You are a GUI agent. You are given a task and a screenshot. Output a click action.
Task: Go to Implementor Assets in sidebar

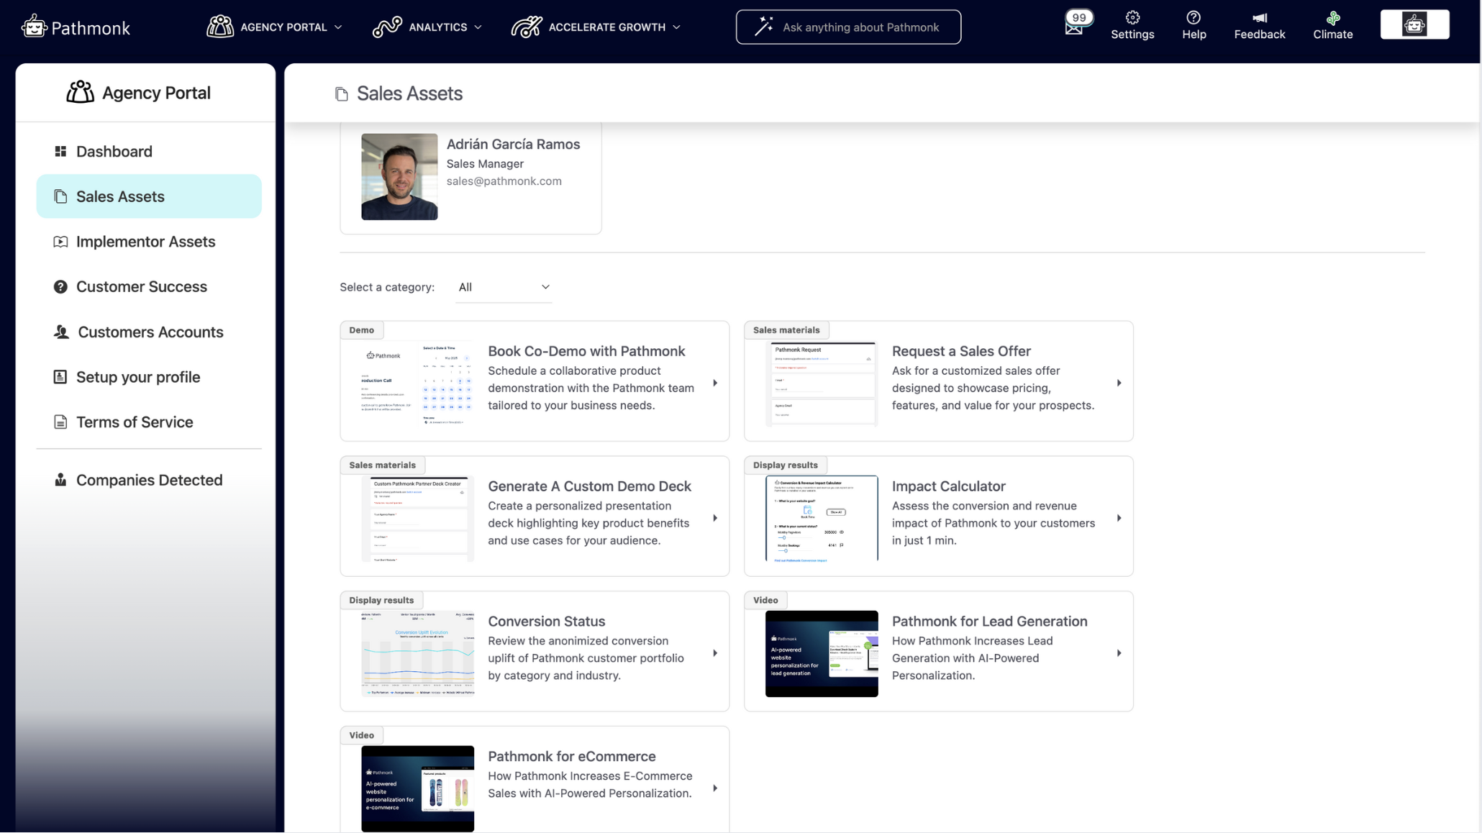click(145, 242)
